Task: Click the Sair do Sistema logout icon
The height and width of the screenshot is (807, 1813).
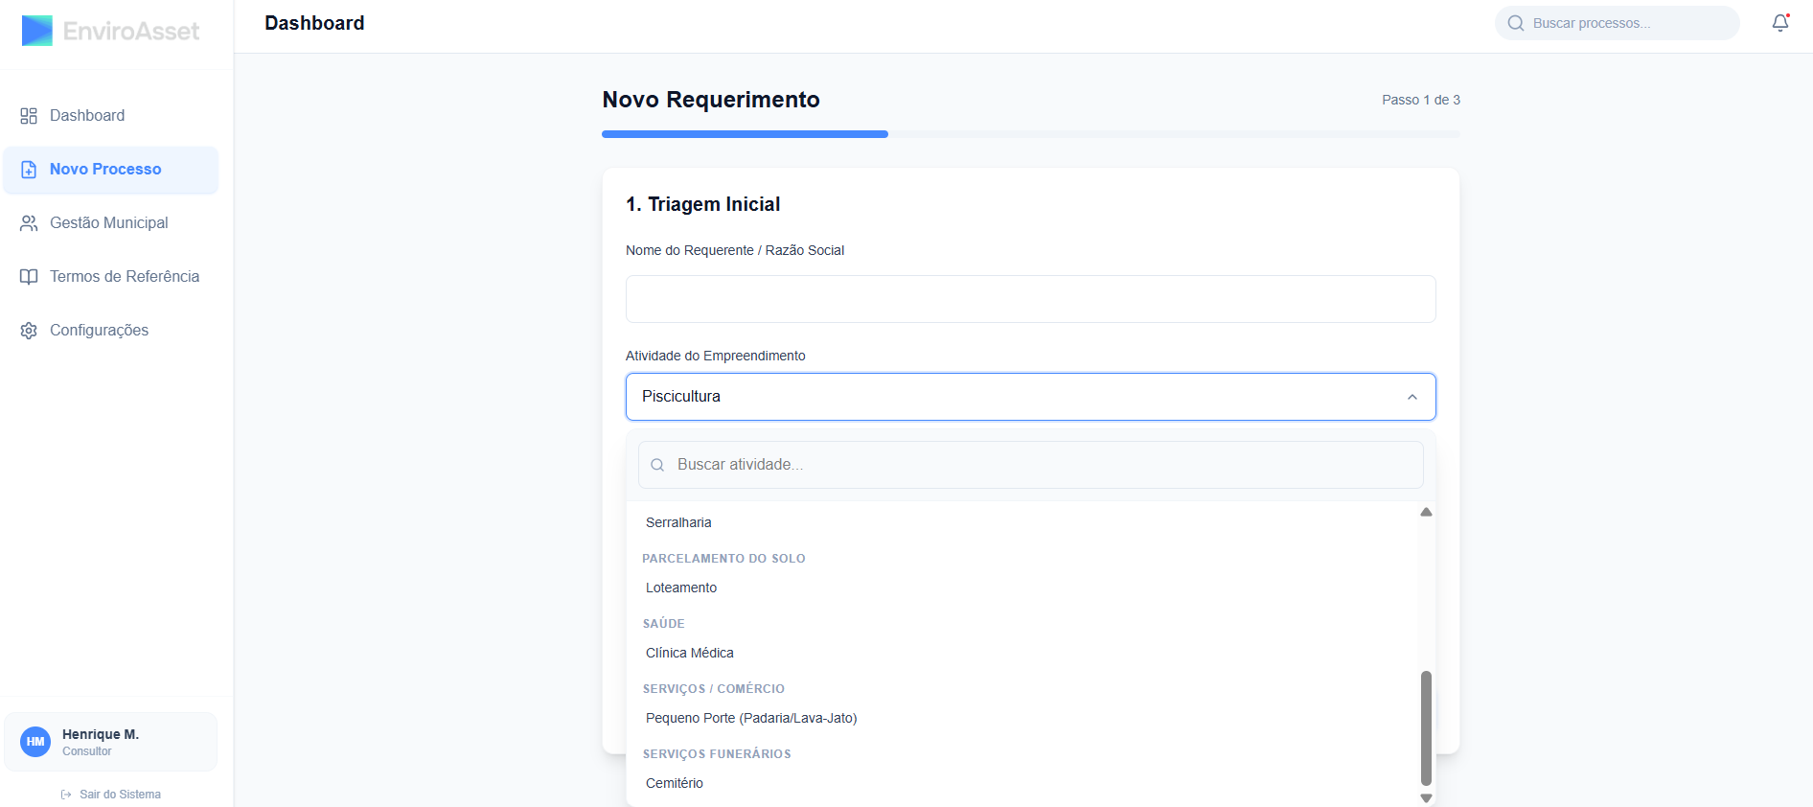Action: [x=66, y=795]
